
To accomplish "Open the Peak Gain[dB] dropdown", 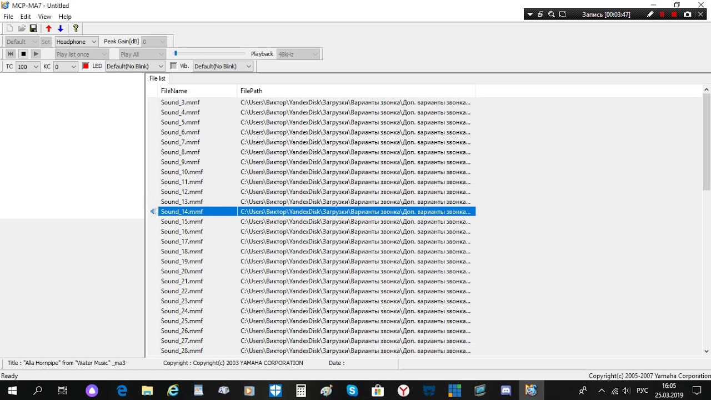I will [x=154, y=42].
